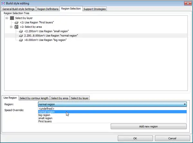Go to the Support Strategies tab

point(94,9)
